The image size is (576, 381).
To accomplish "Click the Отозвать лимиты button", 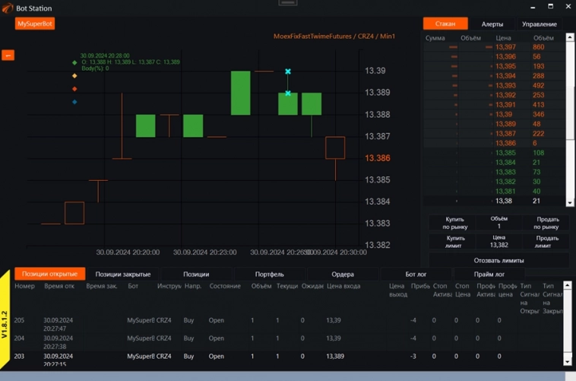I will [x=498, y=260].
